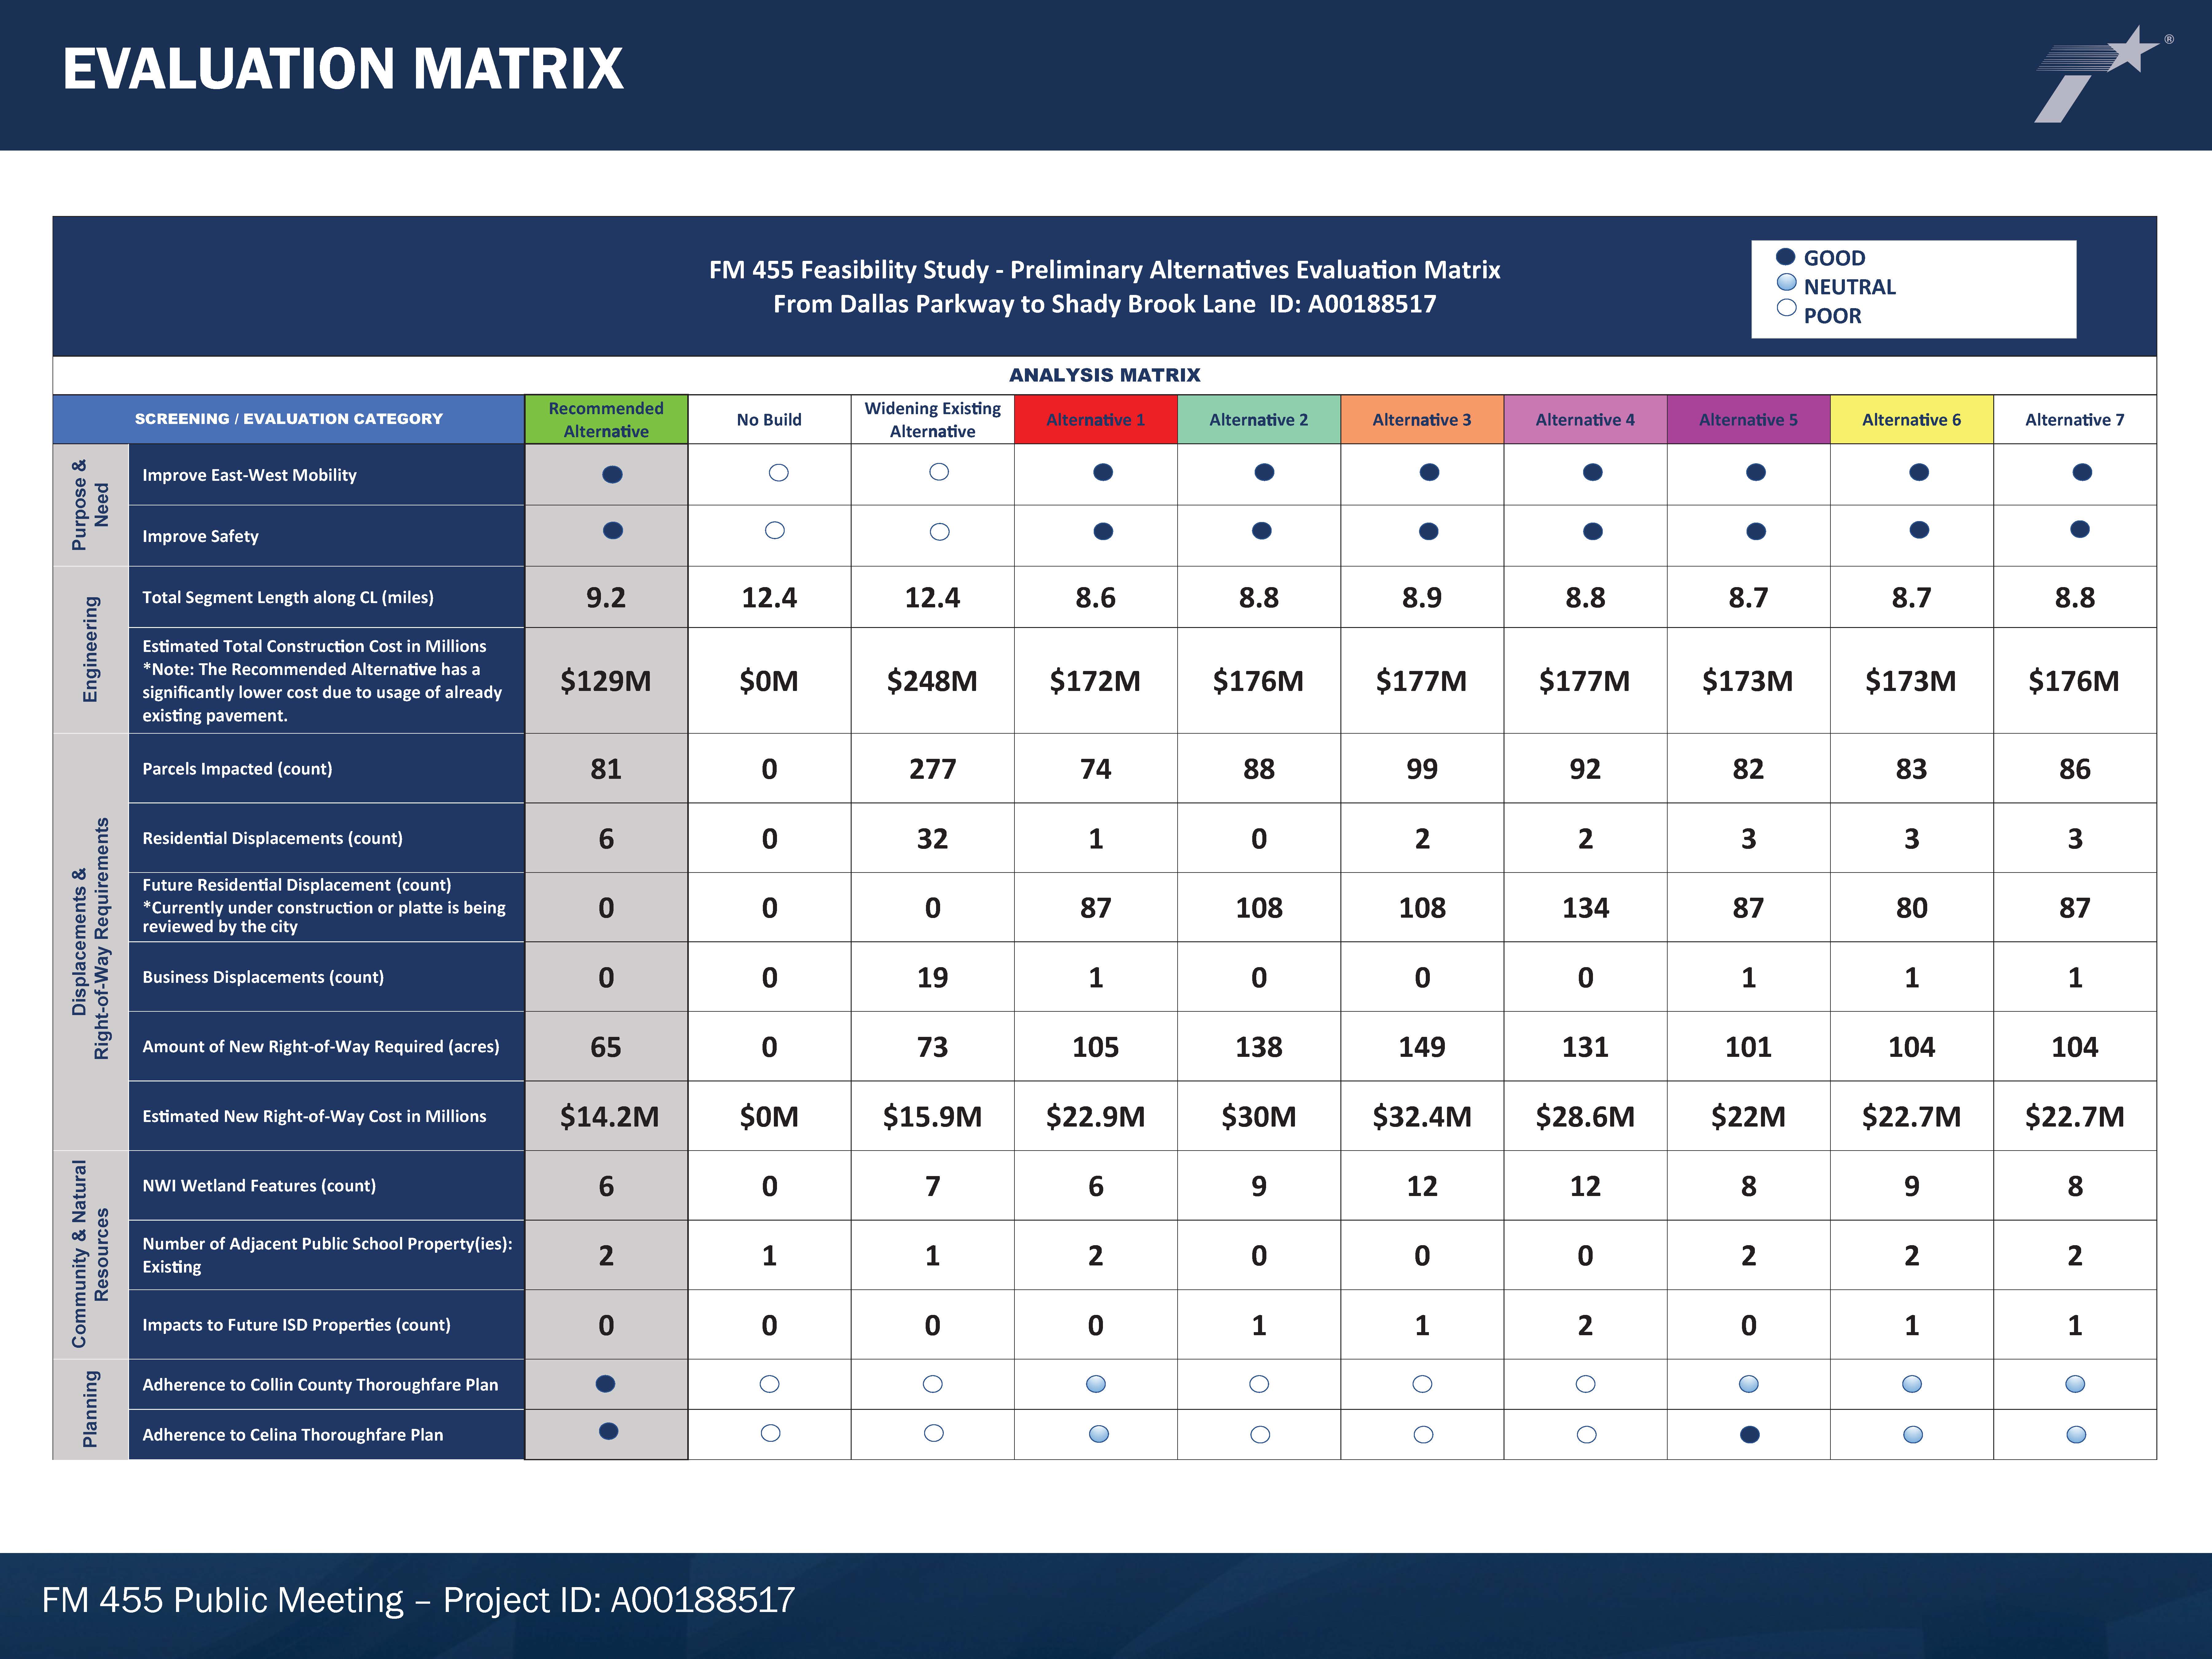The height and width of the screenshot is (1659, 2212).
Task: Click the SCREENING / EVALUATION CATEGORY header
Action: pyautogui.click(x=289, y=419)
